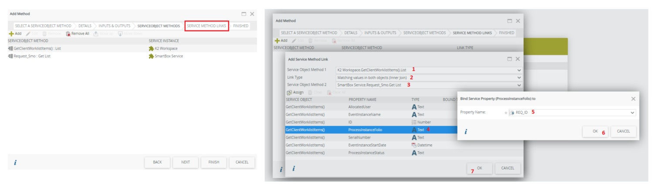The width and height of the screenshot is (656, 189).
Task: Click the K2 Workspace puzzle piece icon
Action: (151, 49)
